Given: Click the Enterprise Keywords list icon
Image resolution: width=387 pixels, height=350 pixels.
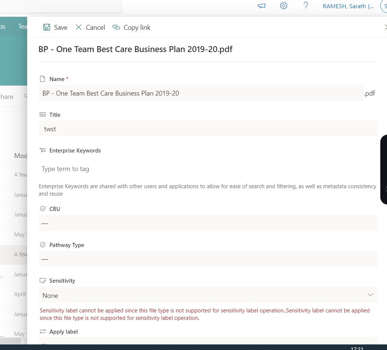Looking at the screenshot, I should (x=43, y=150).
